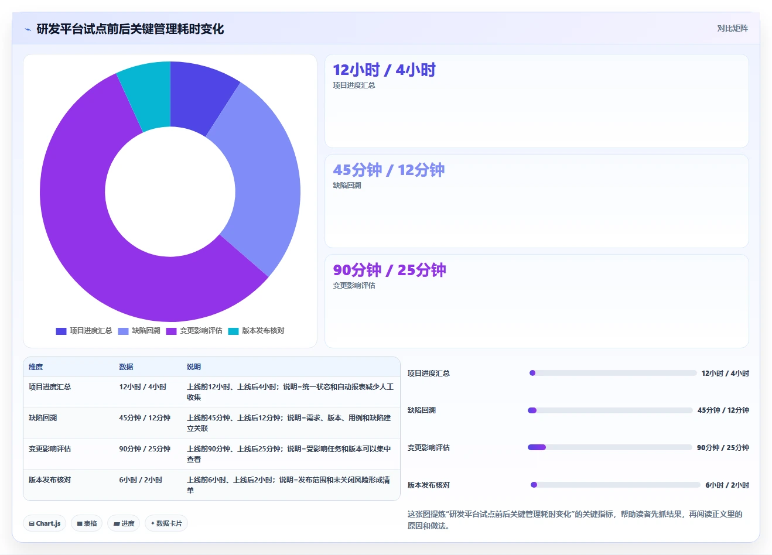Click the 表格 tag chip
Viewport: 772px width, 555px height.
87,523
